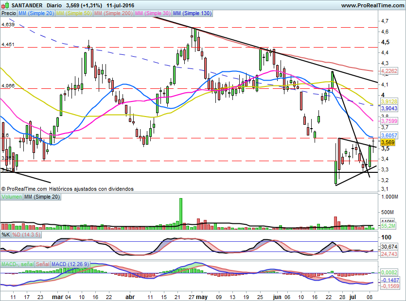Click the 0,0082 MACD histogram value
The height and width of the screenshot is (301, 406).
pyautogui.click(x=389, y=272)
